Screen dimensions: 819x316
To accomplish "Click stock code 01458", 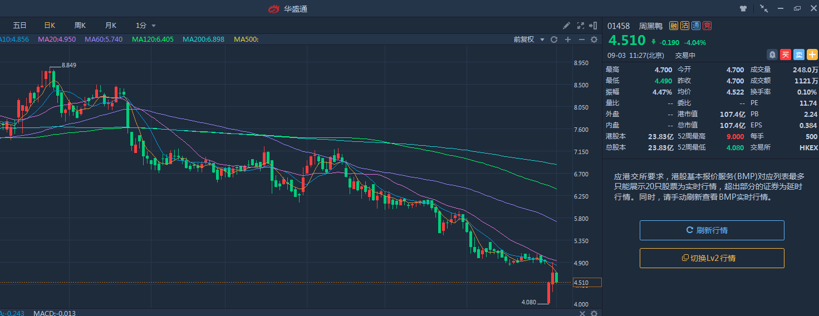I will pos(619,26).
